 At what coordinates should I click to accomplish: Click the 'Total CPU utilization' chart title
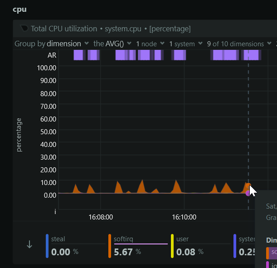(64, 29)
